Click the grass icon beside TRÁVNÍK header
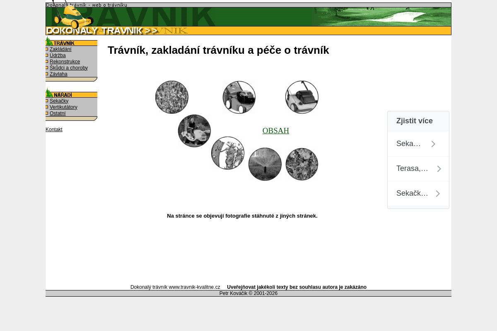 coord(48,41)
